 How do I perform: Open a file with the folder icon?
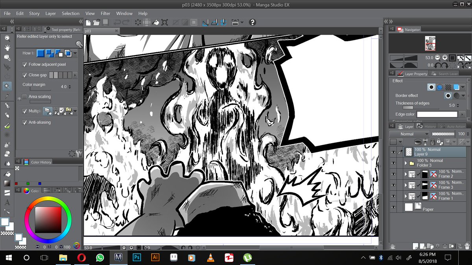96,22
